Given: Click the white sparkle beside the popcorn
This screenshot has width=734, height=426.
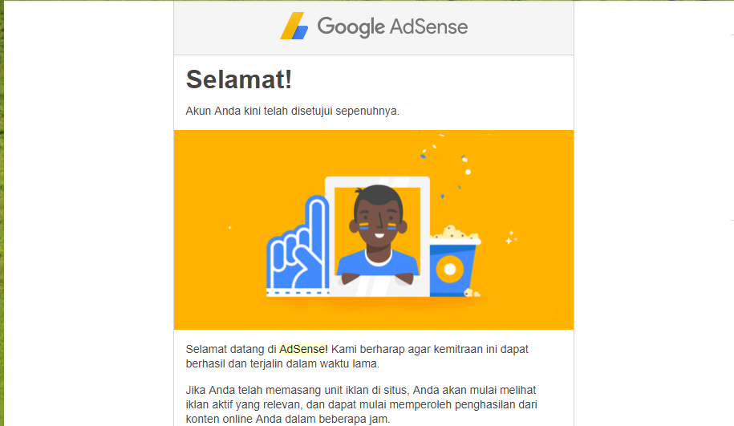Looking at the screenshot, I should pos(511,237).
